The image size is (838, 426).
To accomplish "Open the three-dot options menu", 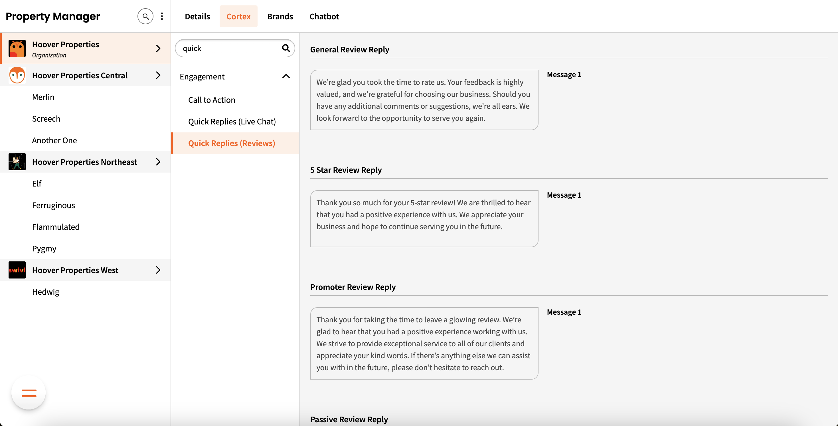I will [162, 16].
